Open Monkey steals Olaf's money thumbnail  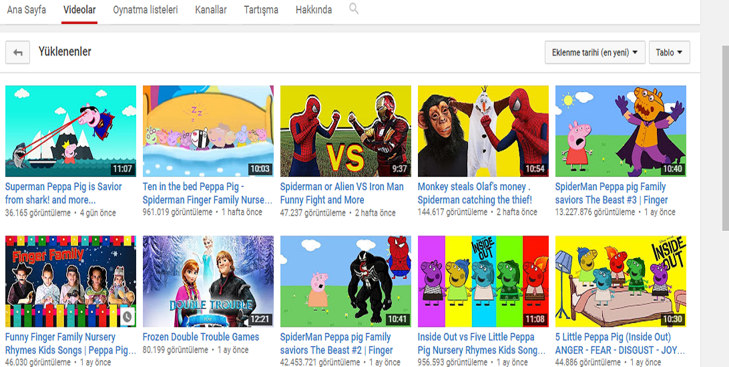click(483, 131)
